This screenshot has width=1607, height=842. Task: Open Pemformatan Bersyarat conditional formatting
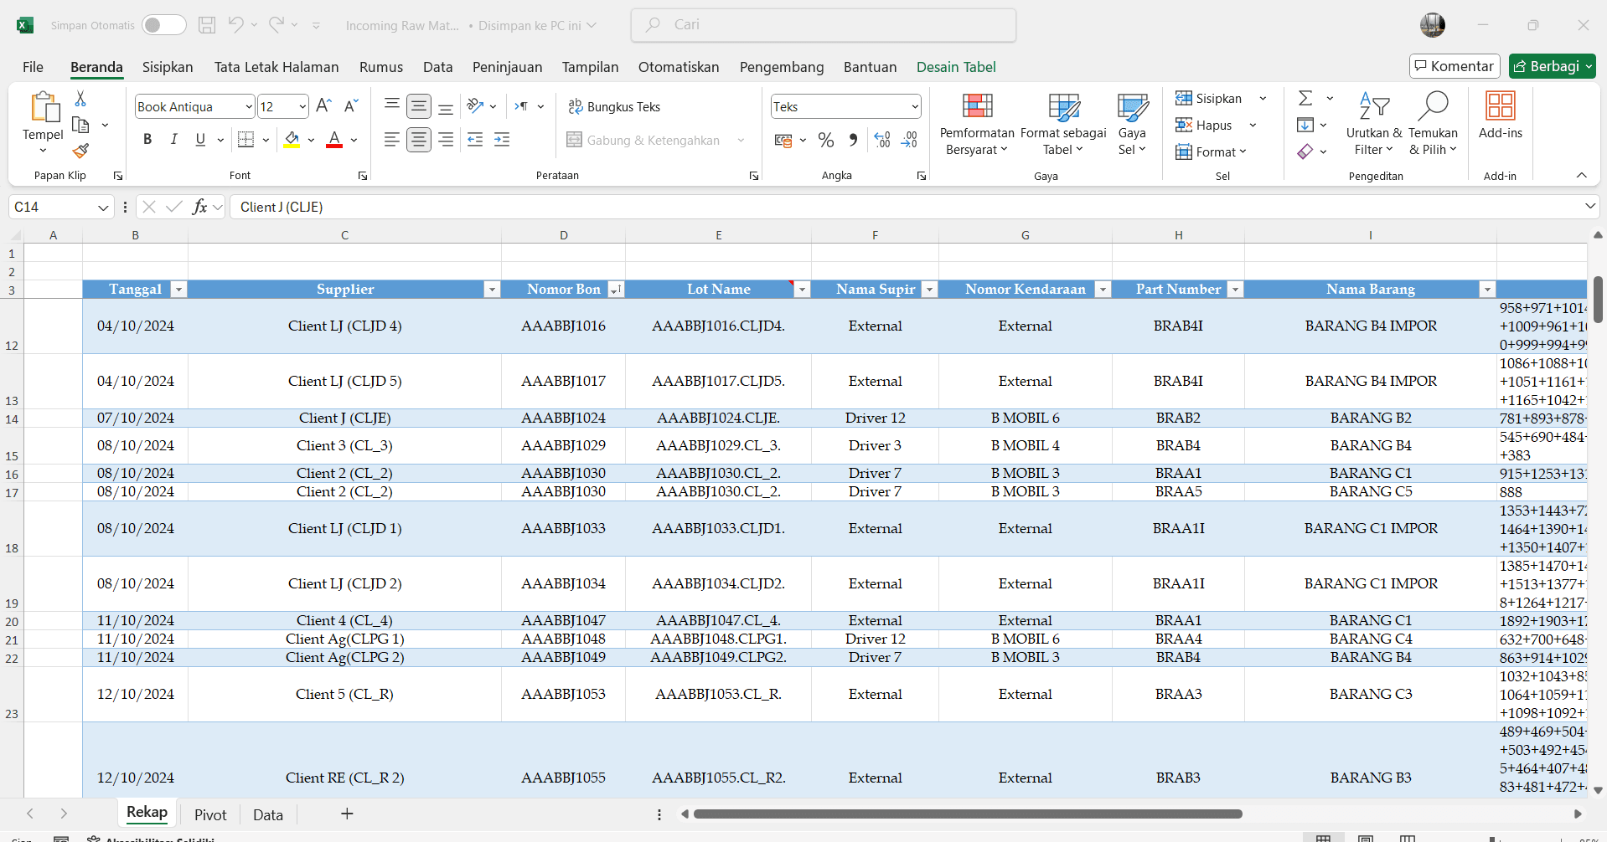[x=977, y=124]
